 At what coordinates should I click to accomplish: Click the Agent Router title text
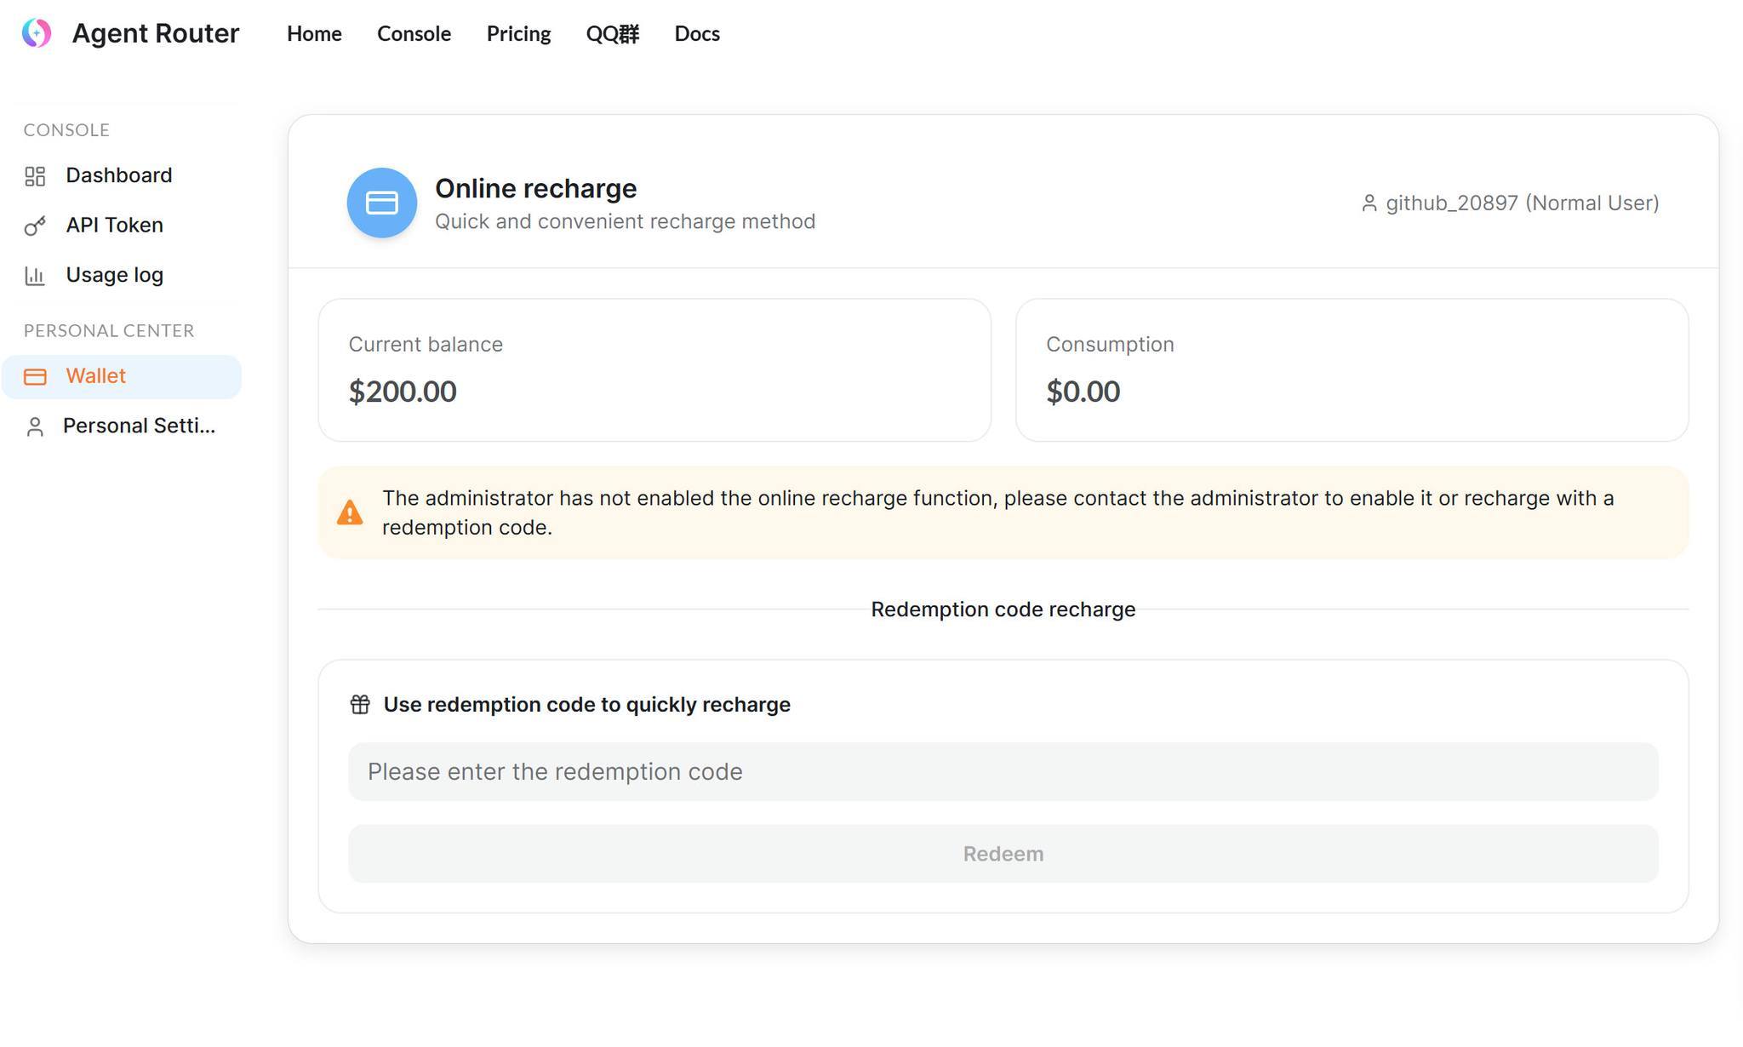tap(156, 33)
